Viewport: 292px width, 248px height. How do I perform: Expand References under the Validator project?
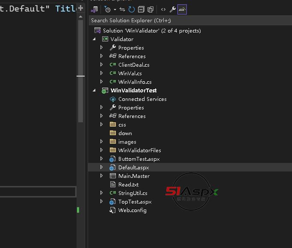pos(101,56)
